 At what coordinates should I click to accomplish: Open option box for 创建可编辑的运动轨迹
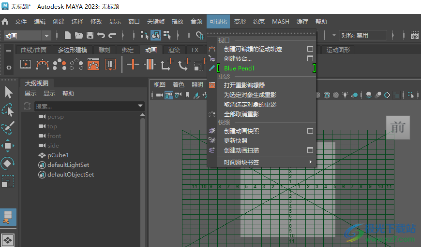[x=310, y=49]
